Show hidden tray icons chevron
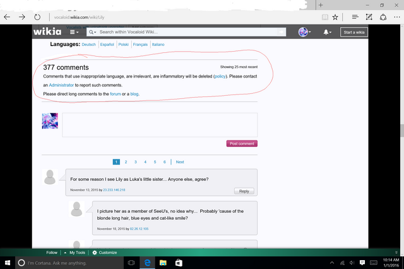 [332, 263]
